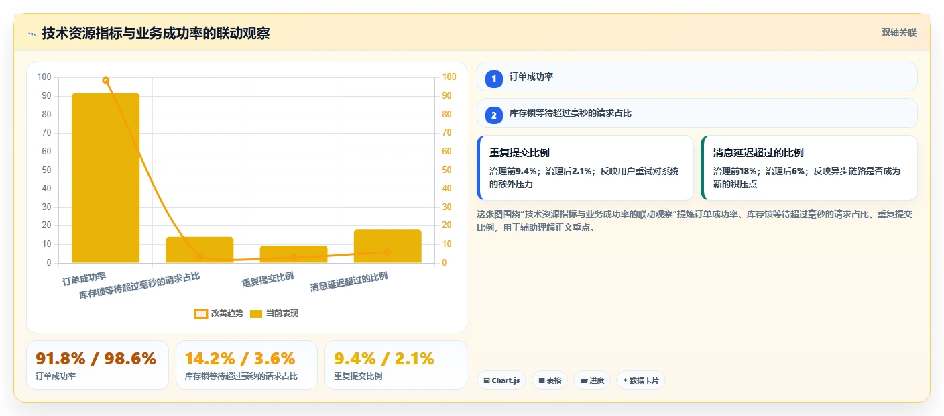Image resolution: width=944 pixels, height=416 pixels.
Task: Click the line point above 订单成功率 bar
Action: [106, 81]
